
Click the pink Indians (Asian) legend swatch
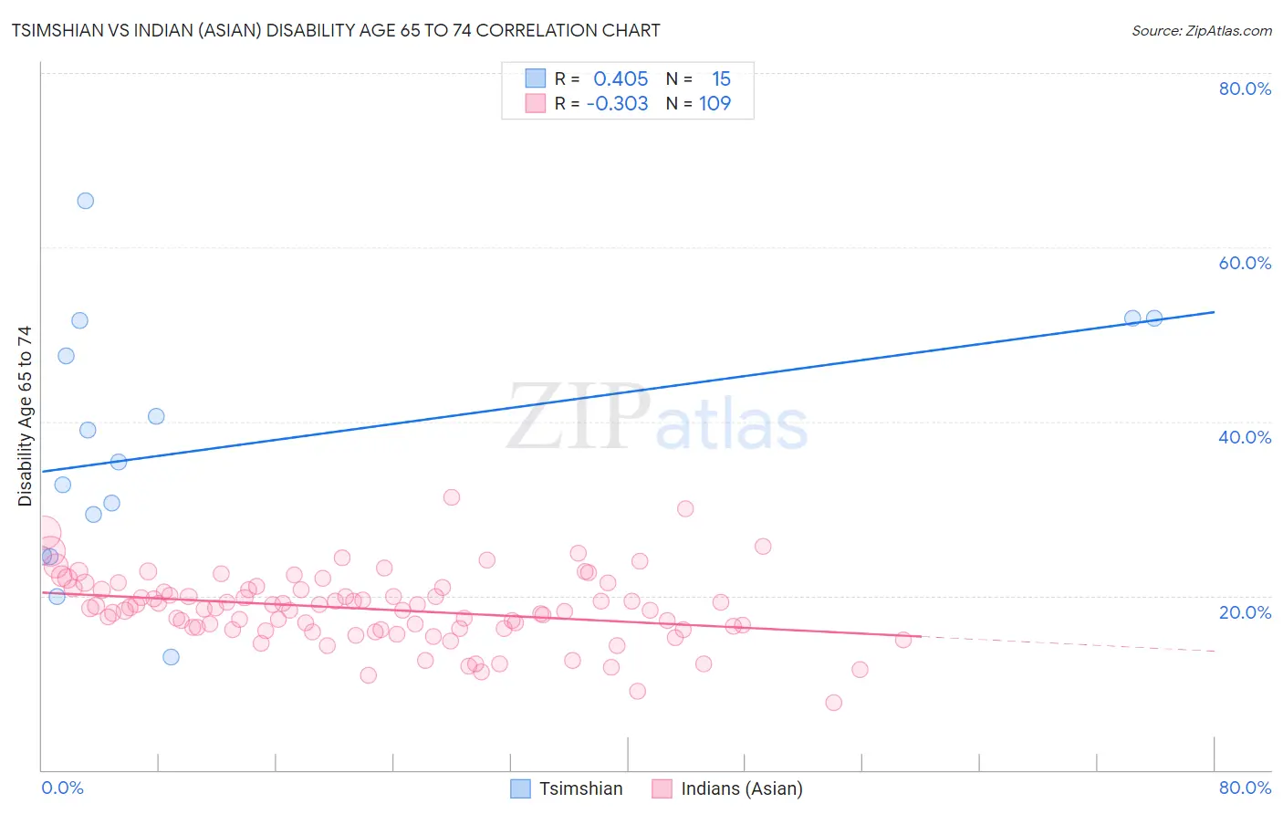(662, 788)
